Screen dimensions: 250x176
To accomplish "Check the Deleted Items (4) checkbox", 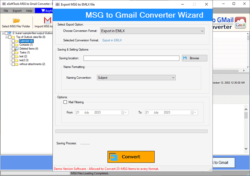I will pos(13,49).
